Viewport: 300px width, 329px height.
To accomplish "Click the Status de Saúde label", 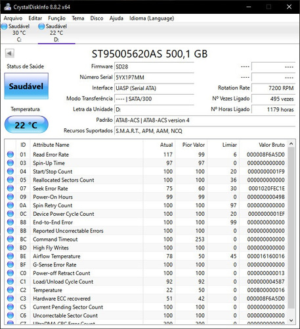I will tap(25, 66).
